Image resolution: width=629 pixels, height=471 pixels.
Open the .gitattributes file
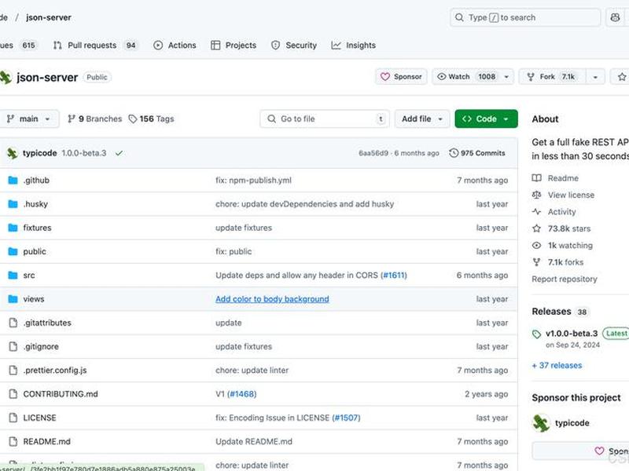(x=47, y=323)
